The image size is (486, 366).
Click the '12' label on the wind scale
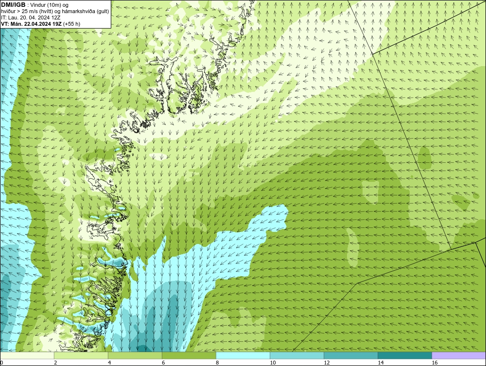click(x=327, y=363)
